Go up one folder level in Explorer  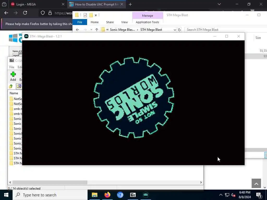click(x=97, y=30)
